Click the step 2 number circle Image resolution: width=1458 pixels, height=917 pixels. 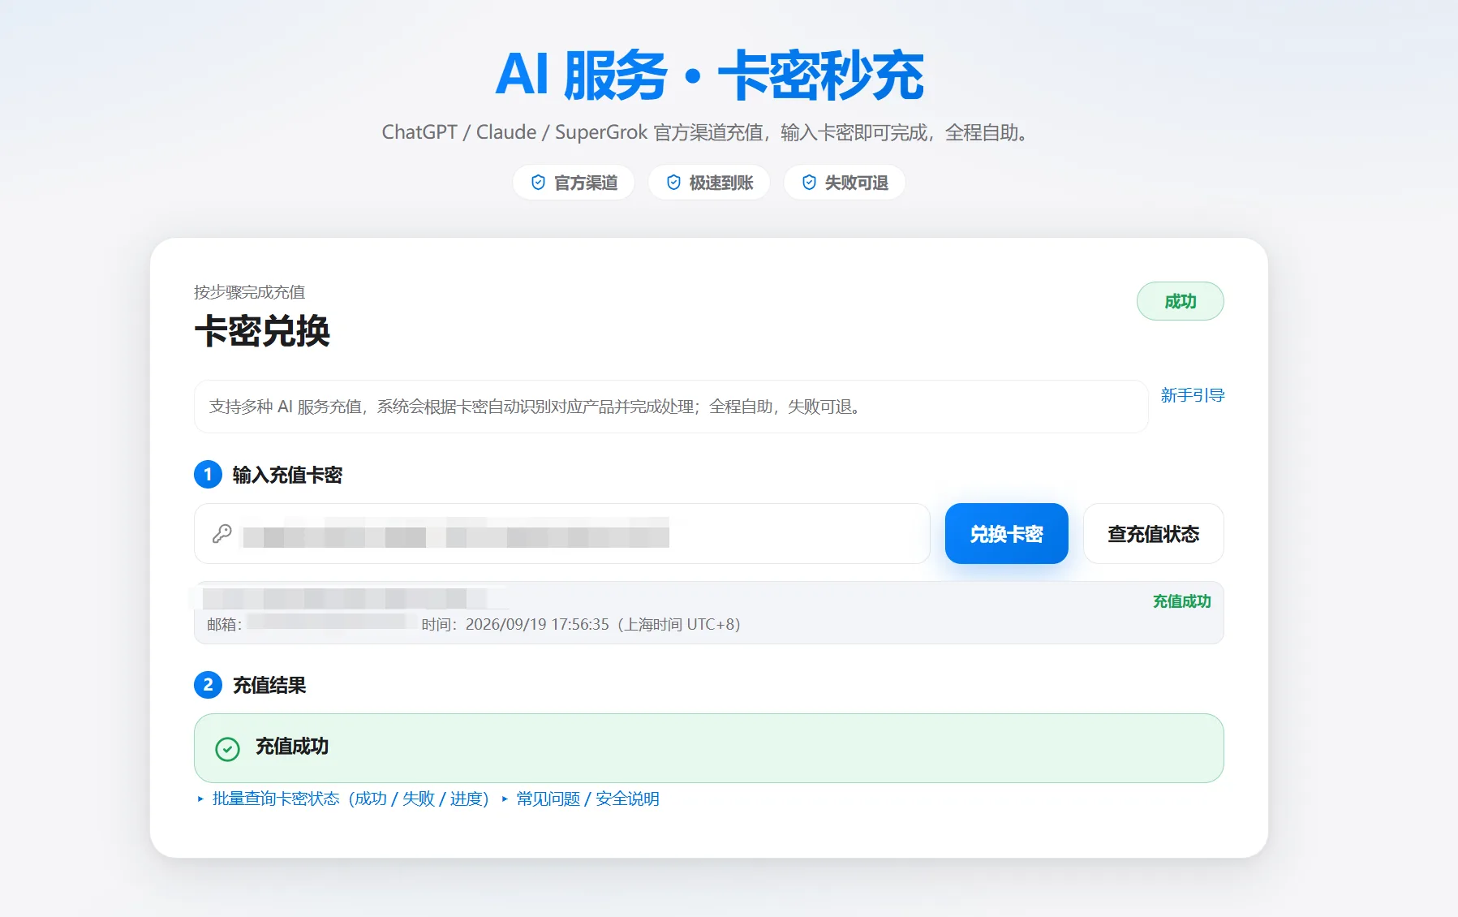click(x=208, y=685)
